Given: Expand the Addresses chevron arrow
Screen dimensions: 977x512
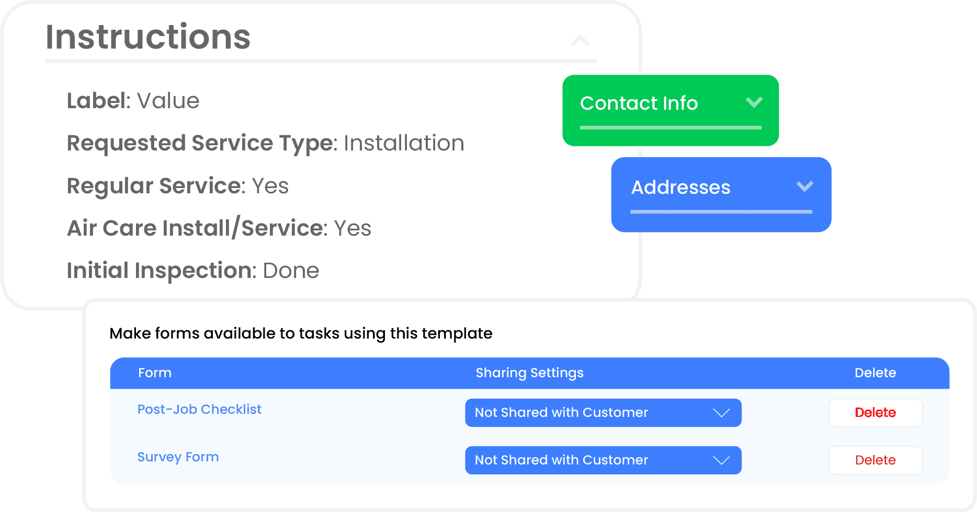Looking at the screenshot, I should point(804,186).
